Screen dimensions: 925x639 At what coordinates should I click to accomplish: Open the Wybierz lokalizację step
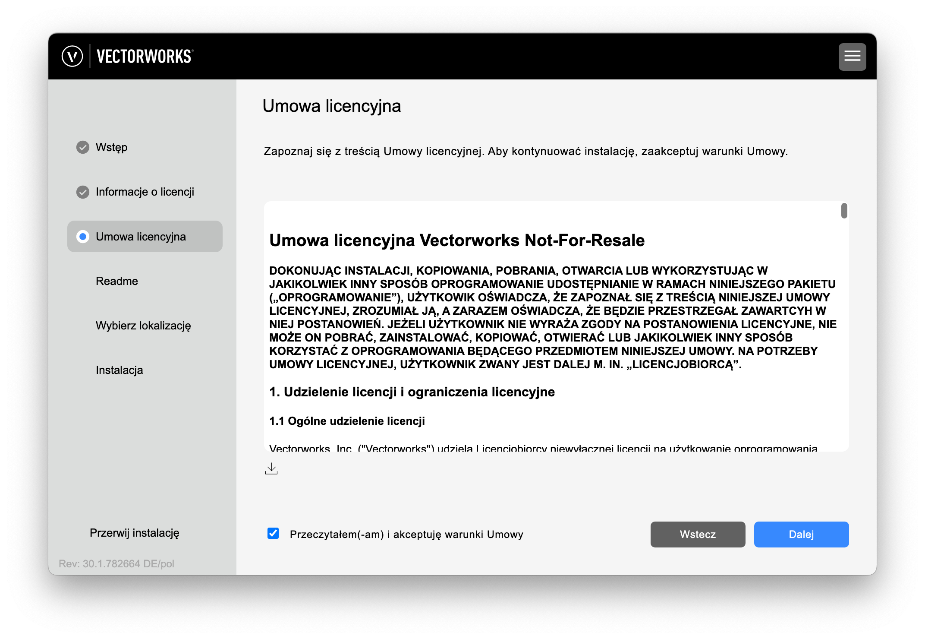point(143,326)
